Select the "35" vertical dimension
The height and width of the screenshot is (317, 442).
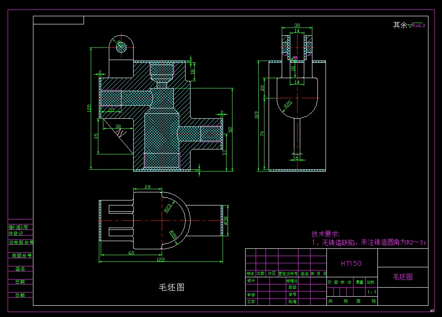tap(96, 136)
